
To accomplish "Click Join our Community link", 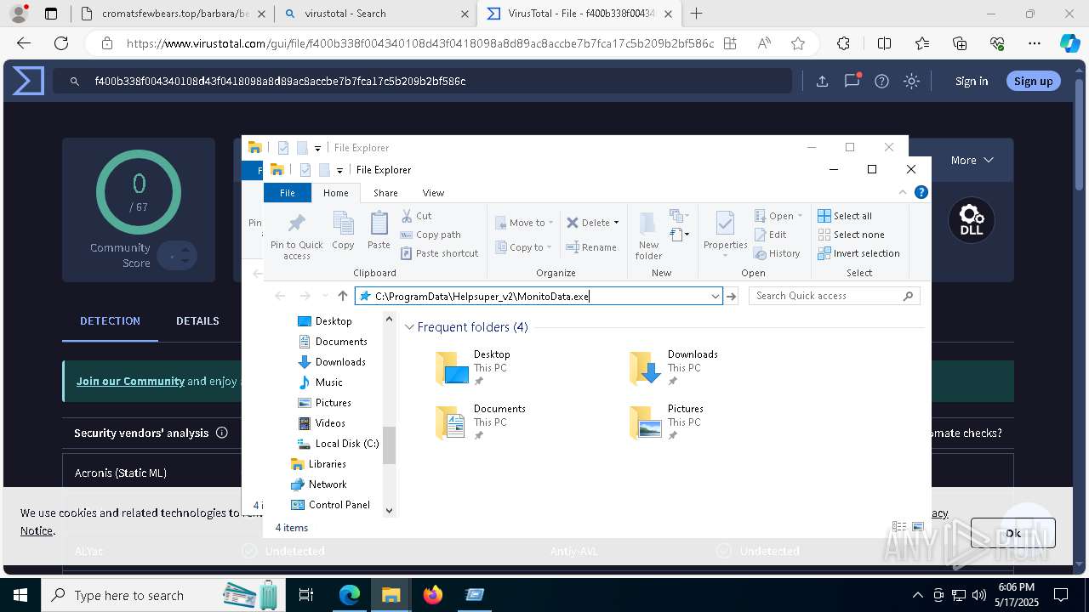I will [x=130, y=381].
